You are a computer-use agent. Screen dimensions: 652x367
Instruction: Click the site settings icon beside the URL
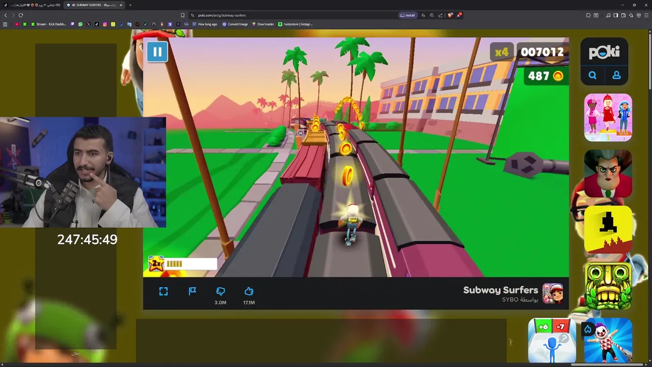pos(193,15)
